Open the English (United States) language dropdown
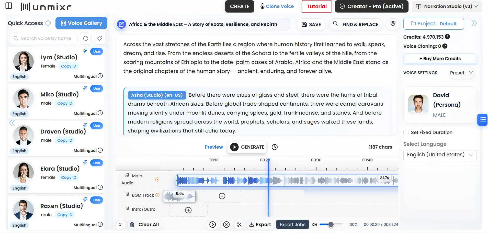The height and width of the screenshot is (233, 488). click(439, 154)
